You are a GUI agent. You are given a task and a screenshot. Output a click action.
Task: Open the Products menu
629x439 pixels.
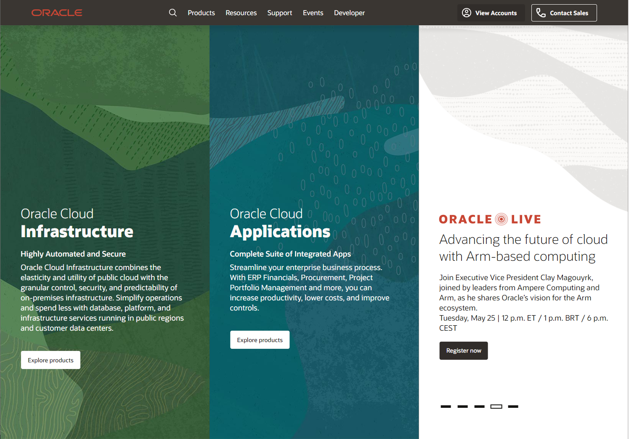pos(201,13)
